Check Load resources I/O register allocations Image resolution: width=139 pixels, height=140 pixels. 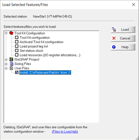[17, 55]
